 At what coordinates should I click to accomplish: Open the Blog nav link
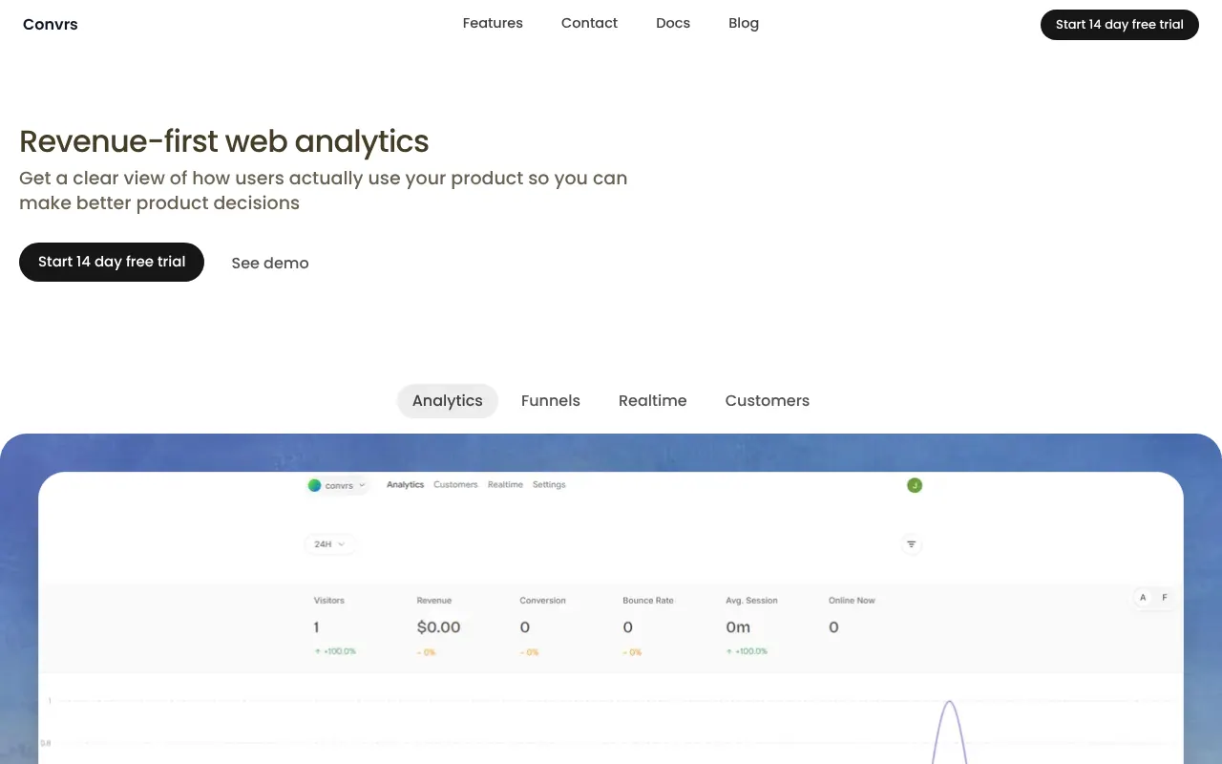click(744, 23)
